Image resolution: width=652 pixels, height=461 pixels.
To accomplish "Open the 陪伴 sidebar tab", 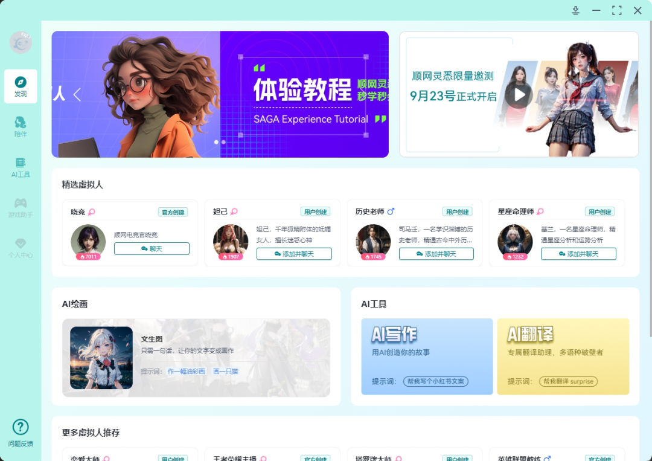I will point(21,126).
